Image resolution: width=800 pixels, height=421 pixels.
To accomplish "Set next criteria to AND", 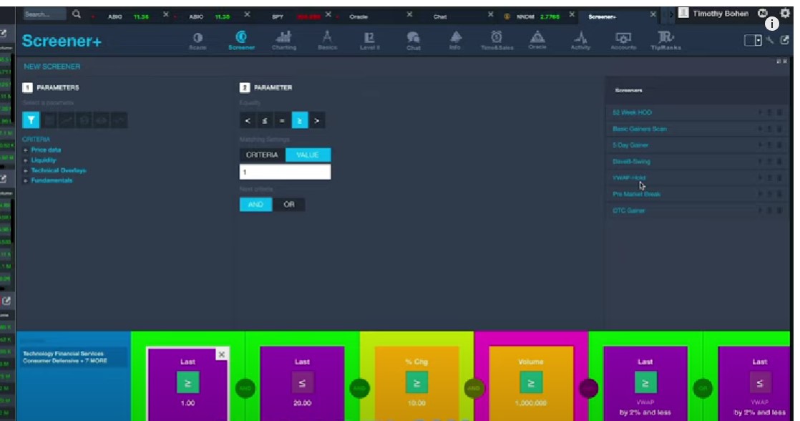I will [x=255, y=204].
